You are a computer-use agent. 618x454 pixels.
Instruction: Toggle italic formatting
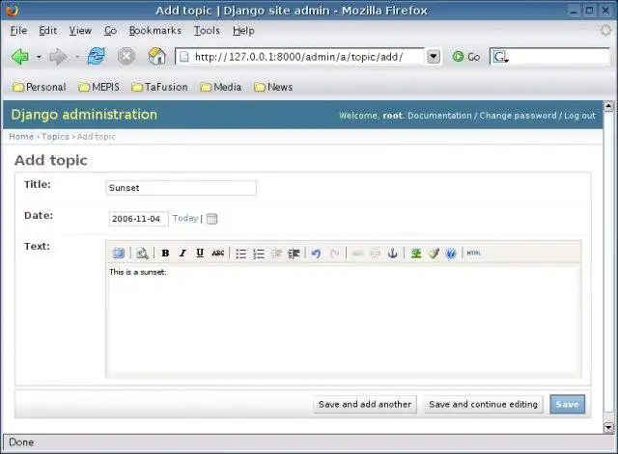[x=183, y=253]
